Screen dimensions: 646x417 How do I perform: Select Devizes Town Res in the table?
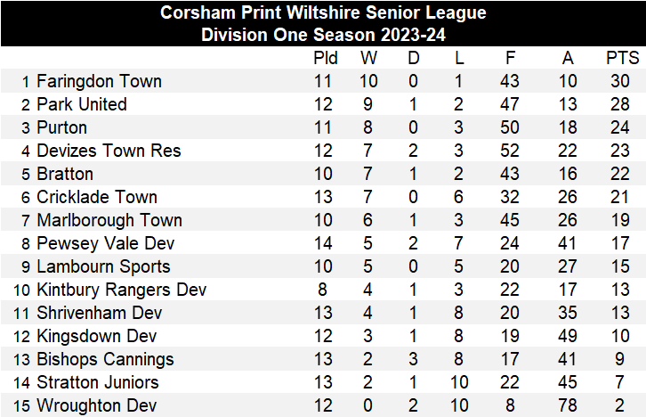[109, 151]
